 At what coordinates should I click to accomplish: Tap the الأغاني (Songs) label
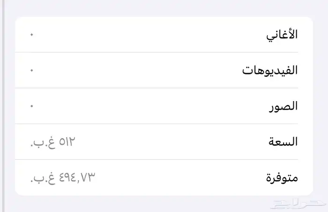(281, 35)
